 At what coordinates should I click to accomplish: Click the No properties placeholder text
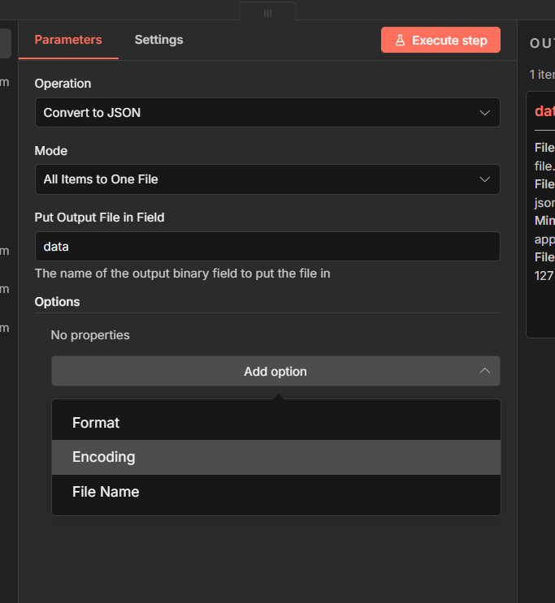[x=90, y=335]
